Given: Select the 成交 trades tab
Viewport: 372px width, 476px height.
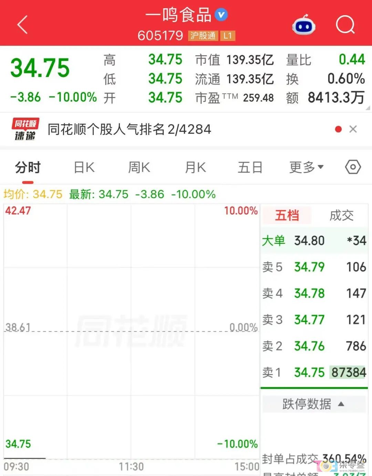Looking at the screenshot, I should 341,215.
